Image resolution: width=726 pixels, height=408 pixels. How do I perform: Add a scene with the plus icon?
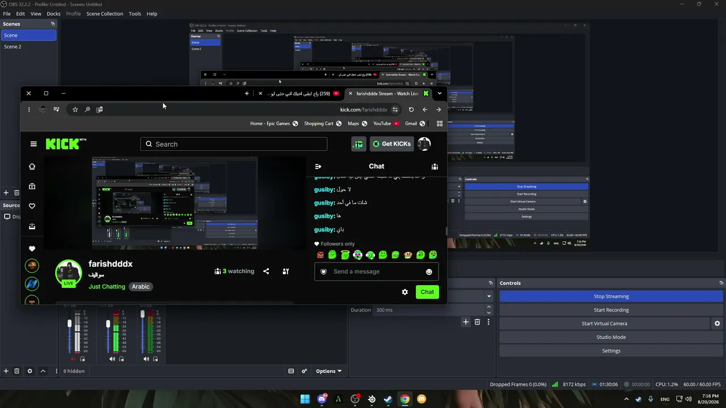(6, 193)
